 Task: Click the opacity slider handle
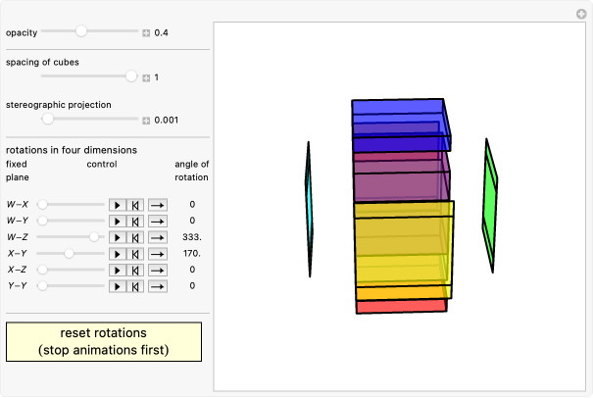[x=81, y=32]
